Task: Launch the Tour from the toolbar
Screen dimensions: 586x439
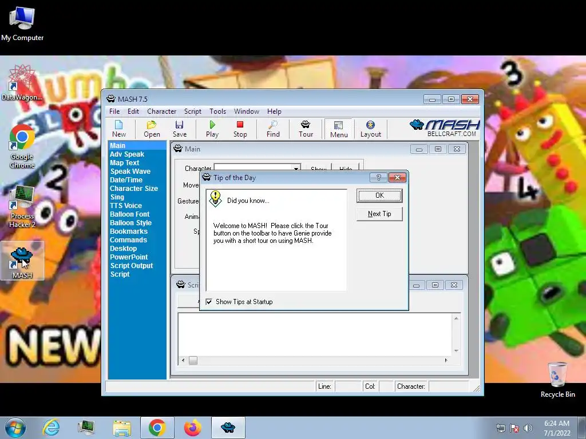Action: [306, 129]
